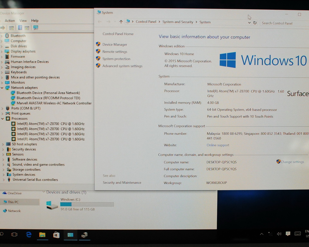Collapse the Devices and drives section
Image resolution: width=309 pixels, height=247 pixels.
44,192
